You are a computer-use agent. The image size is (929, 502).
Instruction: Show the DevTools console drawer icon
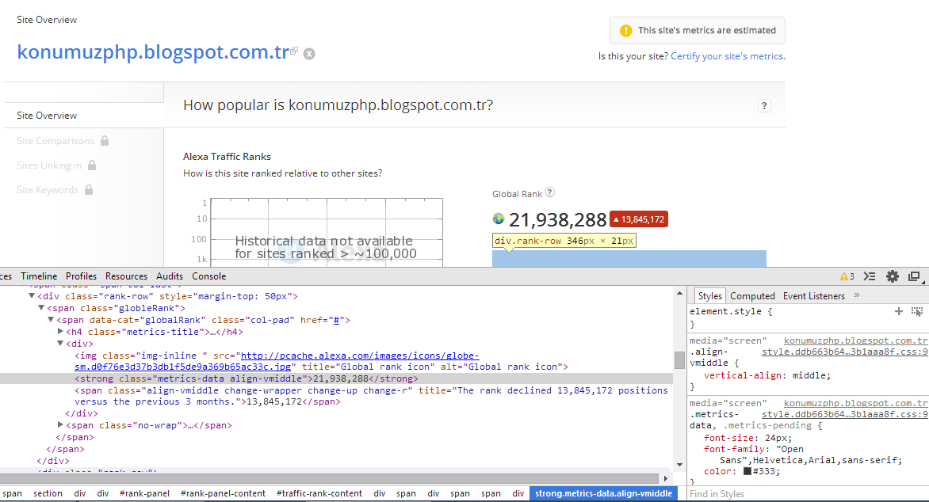[x=870, y=276]
